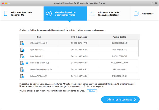The width and height of the screenshot is (159, 110).
Task: Open the Facebook share icon
Action: [x=152, y=3]
